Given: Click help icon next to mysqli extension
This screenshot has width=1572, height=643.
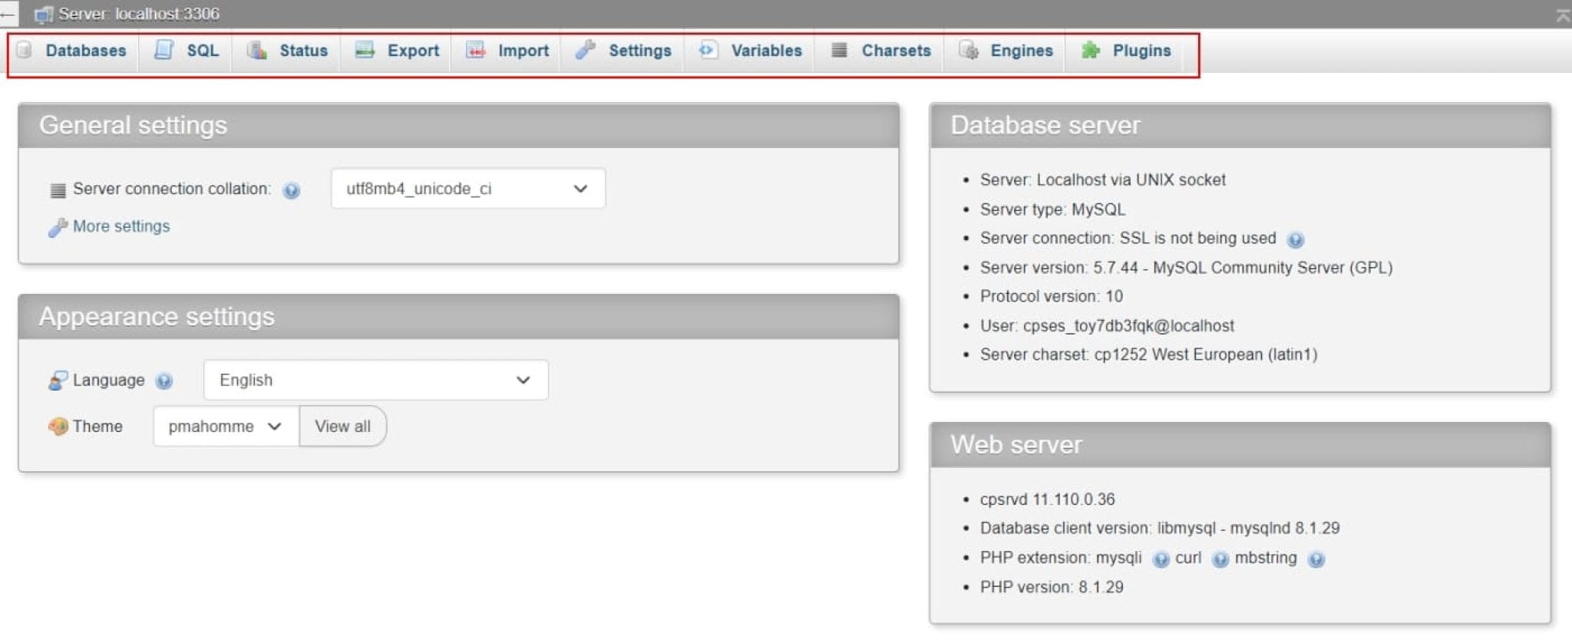Looking at the screenshot, I should pos(1161,559).
